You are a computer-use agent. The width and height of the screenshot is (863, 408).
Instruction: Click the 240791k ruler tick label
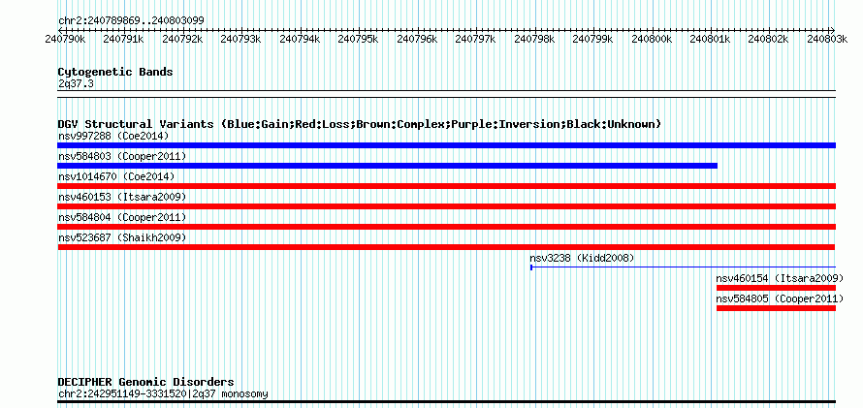[123, 39]
